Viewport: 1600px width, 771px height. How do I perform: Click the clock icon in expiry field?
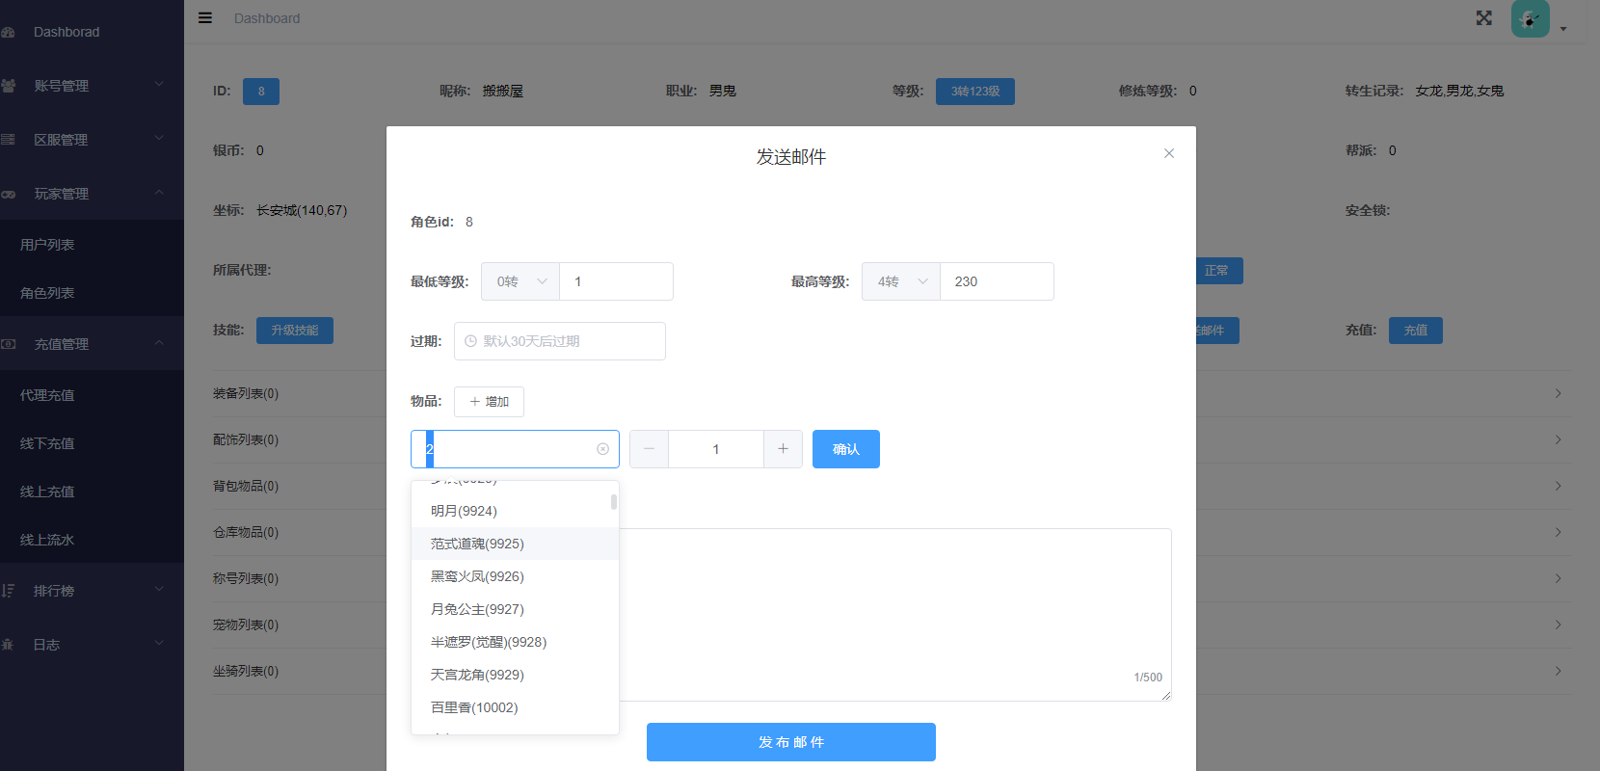[x=471, y=341]
